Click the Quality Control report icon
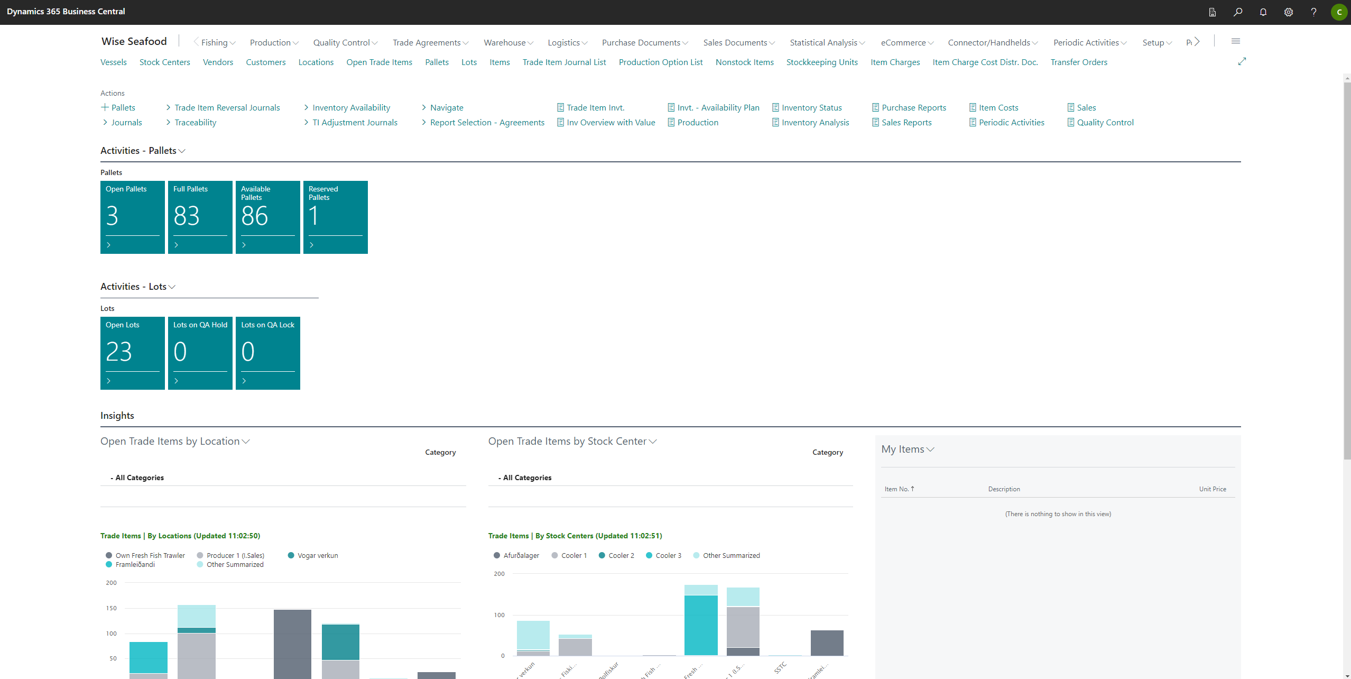Viewport: 1351px width, 679px height. pos(1071,122)
